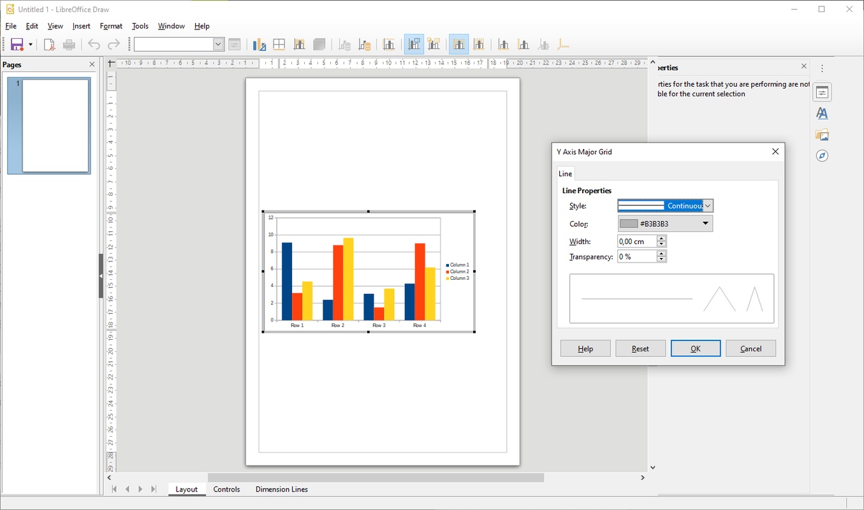
Task: Open the sidebar Navigator panel
Action: (822, 156)
